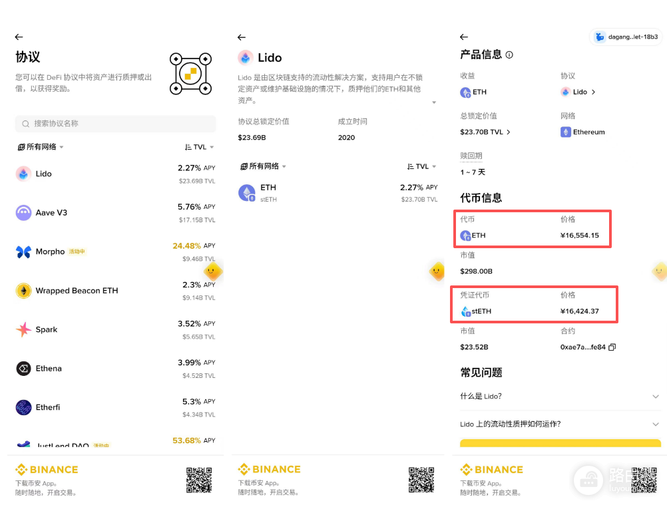
Task: Click Aave V3 5.76% APY value
Action: [x=196, y=207]
